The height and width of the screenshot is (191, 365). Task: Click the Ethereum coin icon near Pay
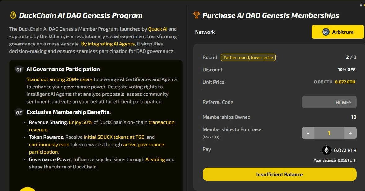click(326, 150)
